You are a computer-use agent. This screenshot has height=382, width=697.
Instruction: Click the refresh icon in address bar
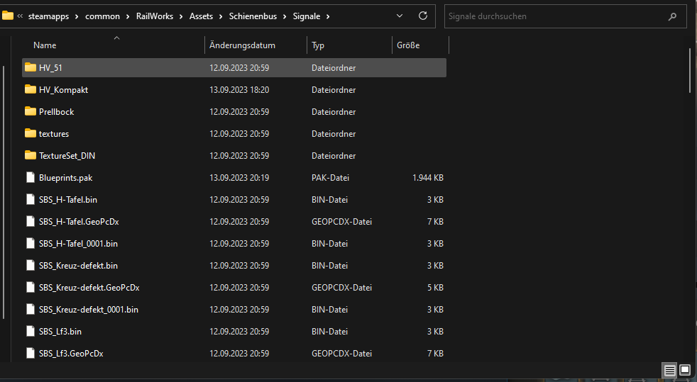423,16
